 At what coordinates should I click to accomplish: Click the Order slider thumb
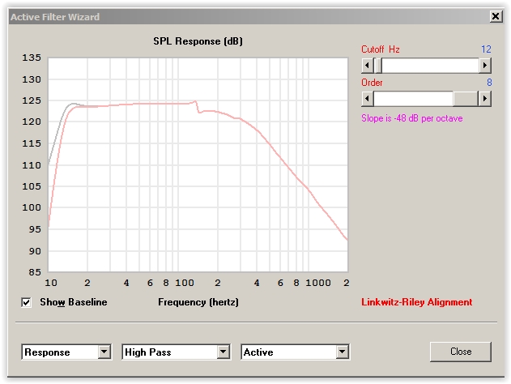[x=466, y=98]
